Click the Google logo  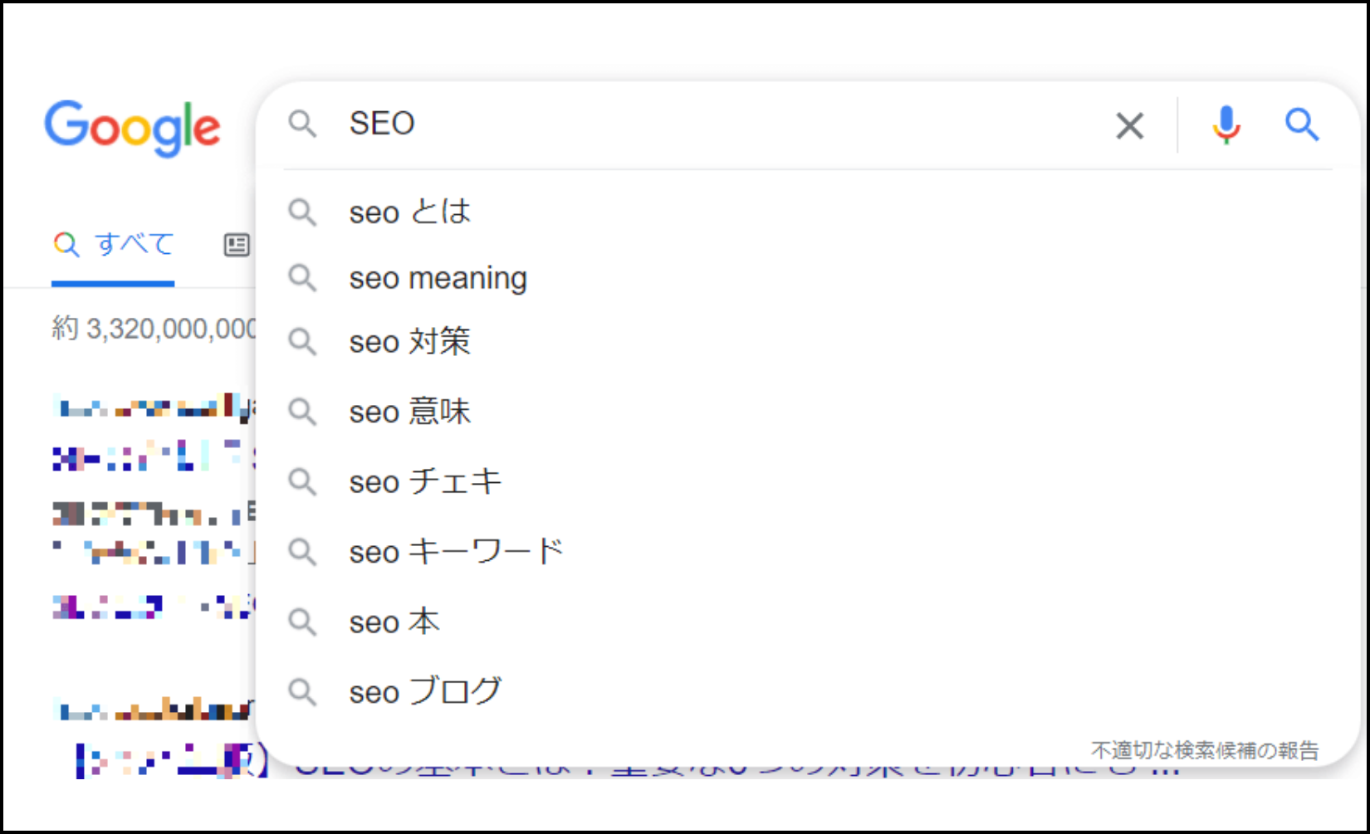click(133, 128)
